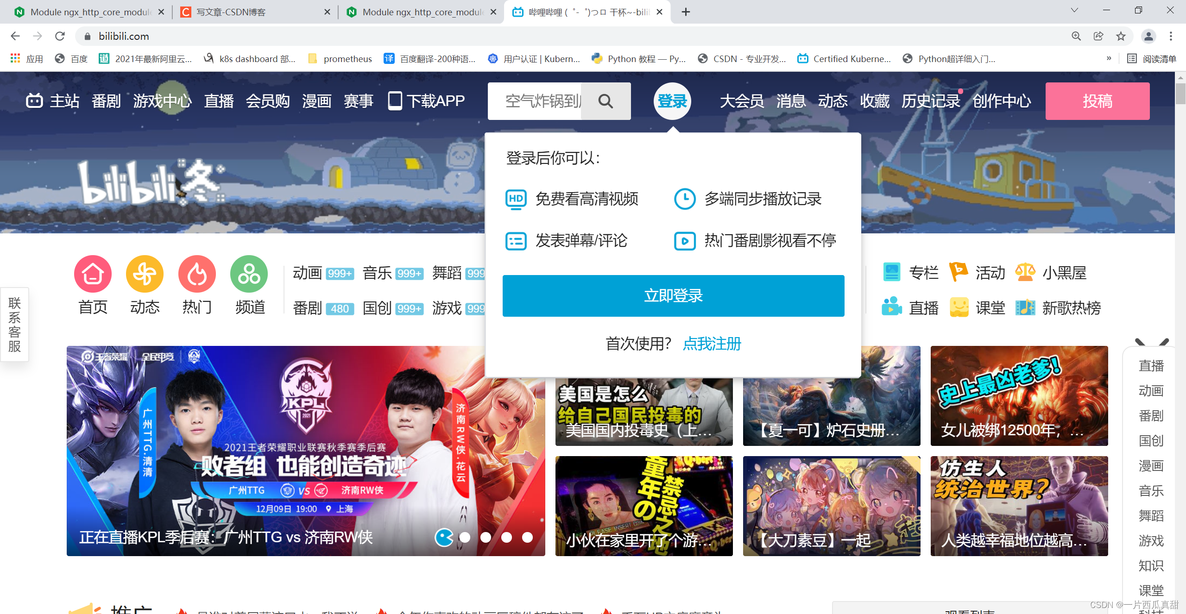Screen dimensions: 1186x614
Task: Select 番剧 in the top navigation
Action: point(106,100)
